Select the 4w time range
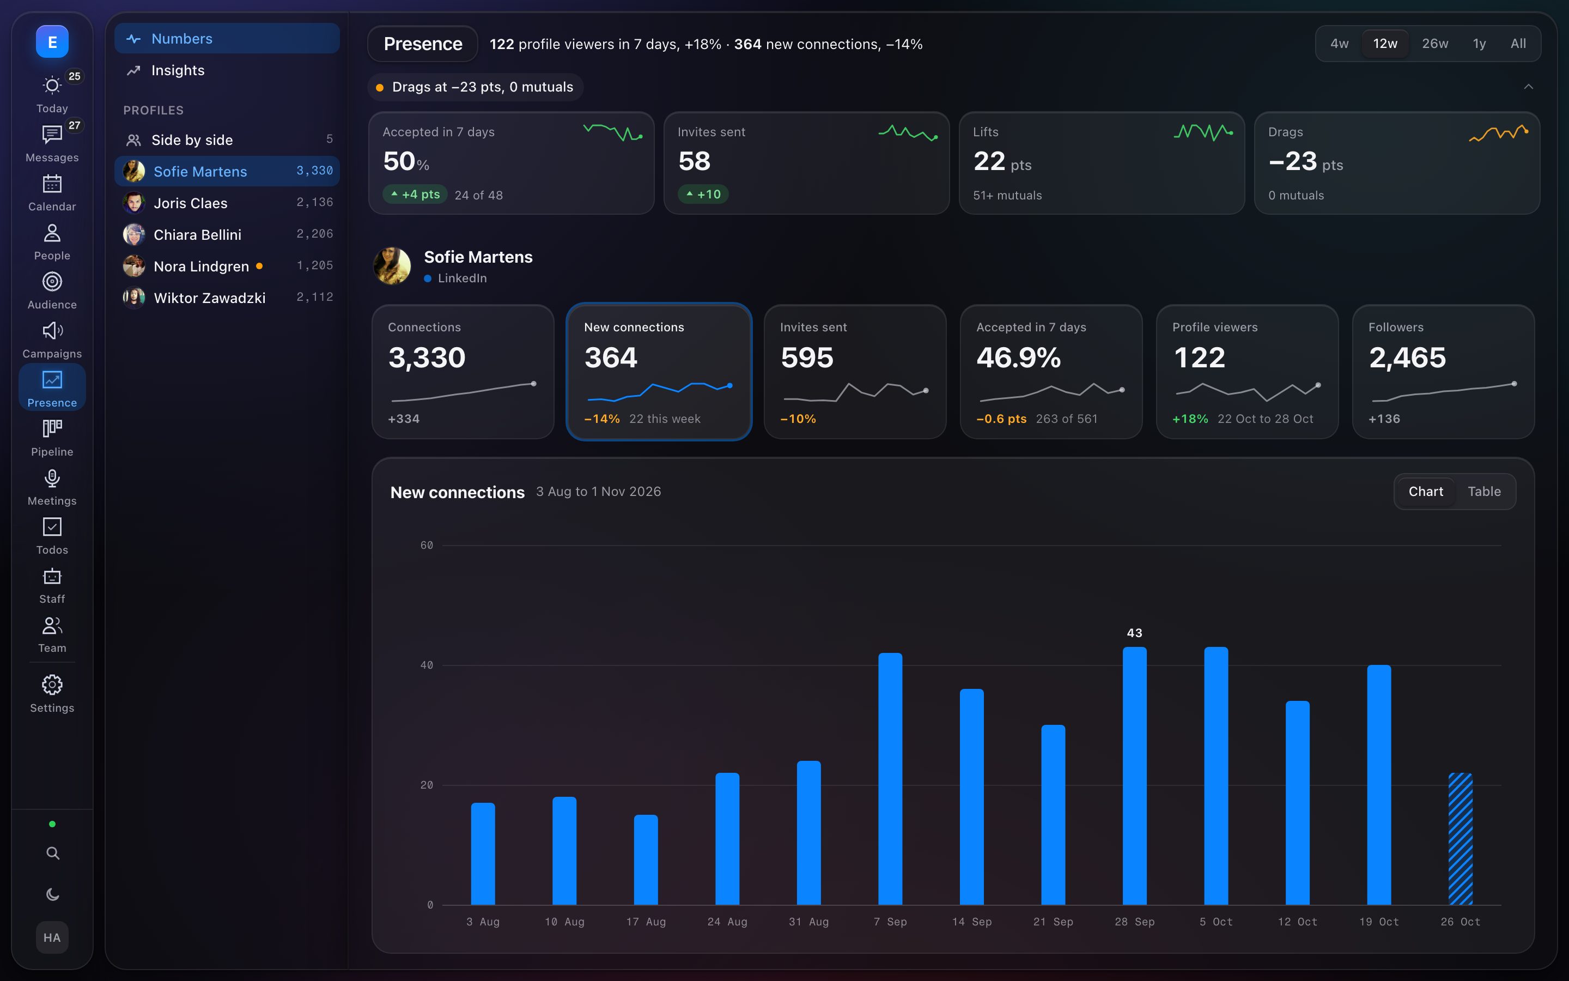 [1339, 44]
